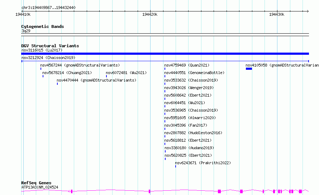This screenshot has width=319, height=195.
Task: Click nsv3045396 (Fan2017) variant label
Action: 186,125
